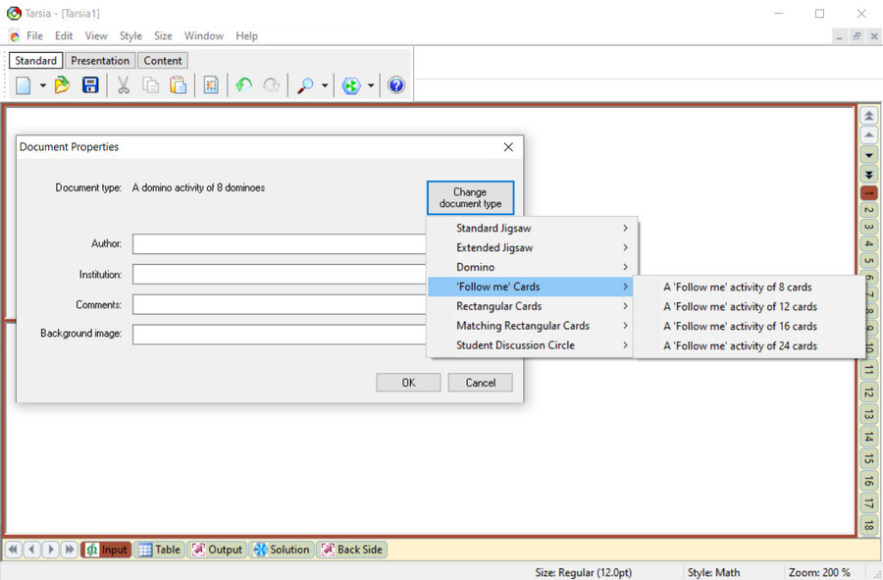Screen dimensions: 883x580
Task: Click the hexagon document type icon
Action: [351, 85]
